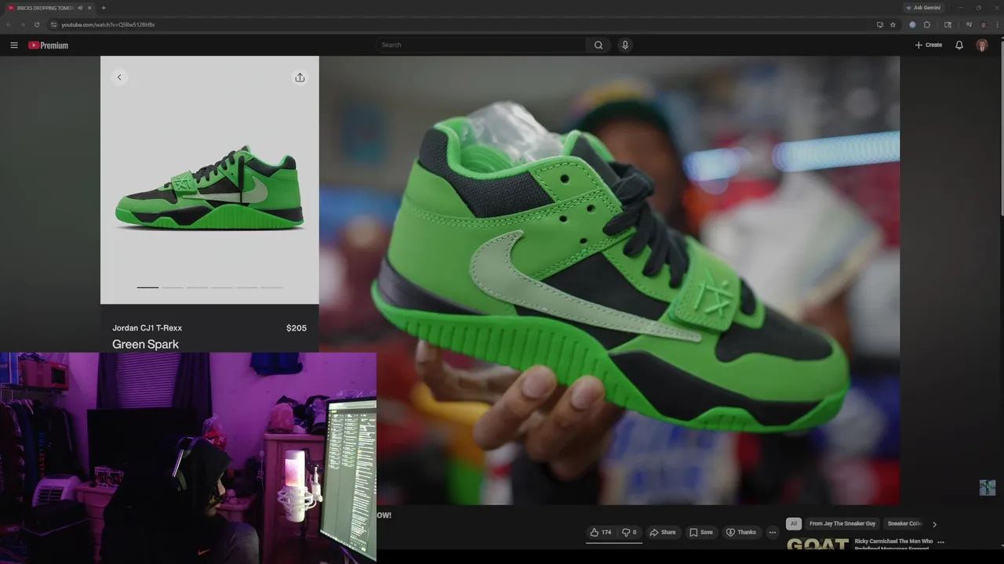The image size is (1004, 564).
Task: Show more filter chips with right chevron
Action: (x=934, y=524)
